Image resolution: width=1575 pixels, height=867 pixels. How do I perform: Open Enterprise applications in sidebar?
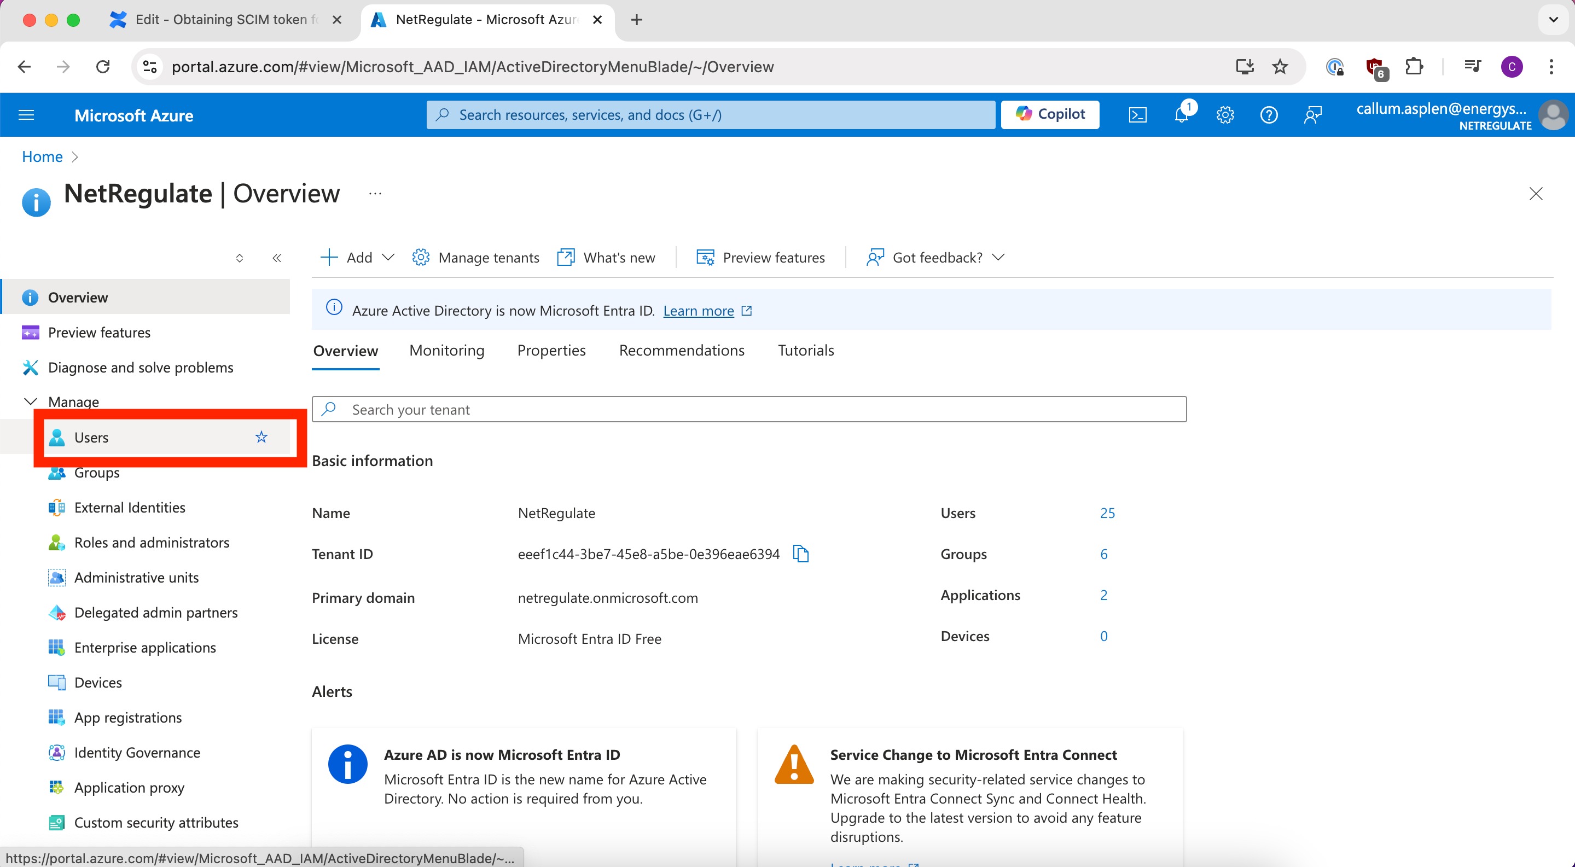[145, 648]
